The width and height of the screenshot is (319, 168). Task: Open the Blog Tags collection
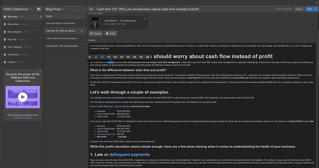(23, 39)
